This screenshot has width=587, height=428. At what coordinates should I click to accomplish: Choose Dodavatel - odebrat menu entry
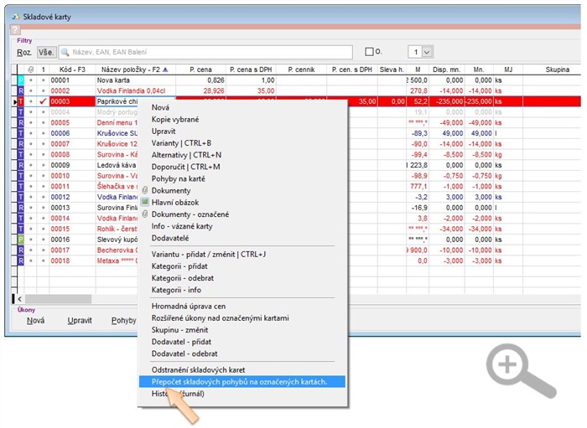(x=184, y=354)
